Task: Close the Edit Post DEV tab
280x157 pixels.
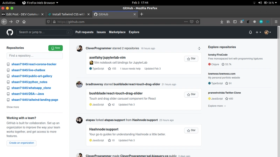Action: [x=42, y=14]
